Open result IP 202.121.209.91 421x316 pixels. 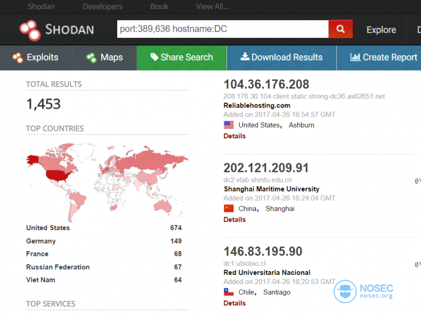(x=266, y=168)
